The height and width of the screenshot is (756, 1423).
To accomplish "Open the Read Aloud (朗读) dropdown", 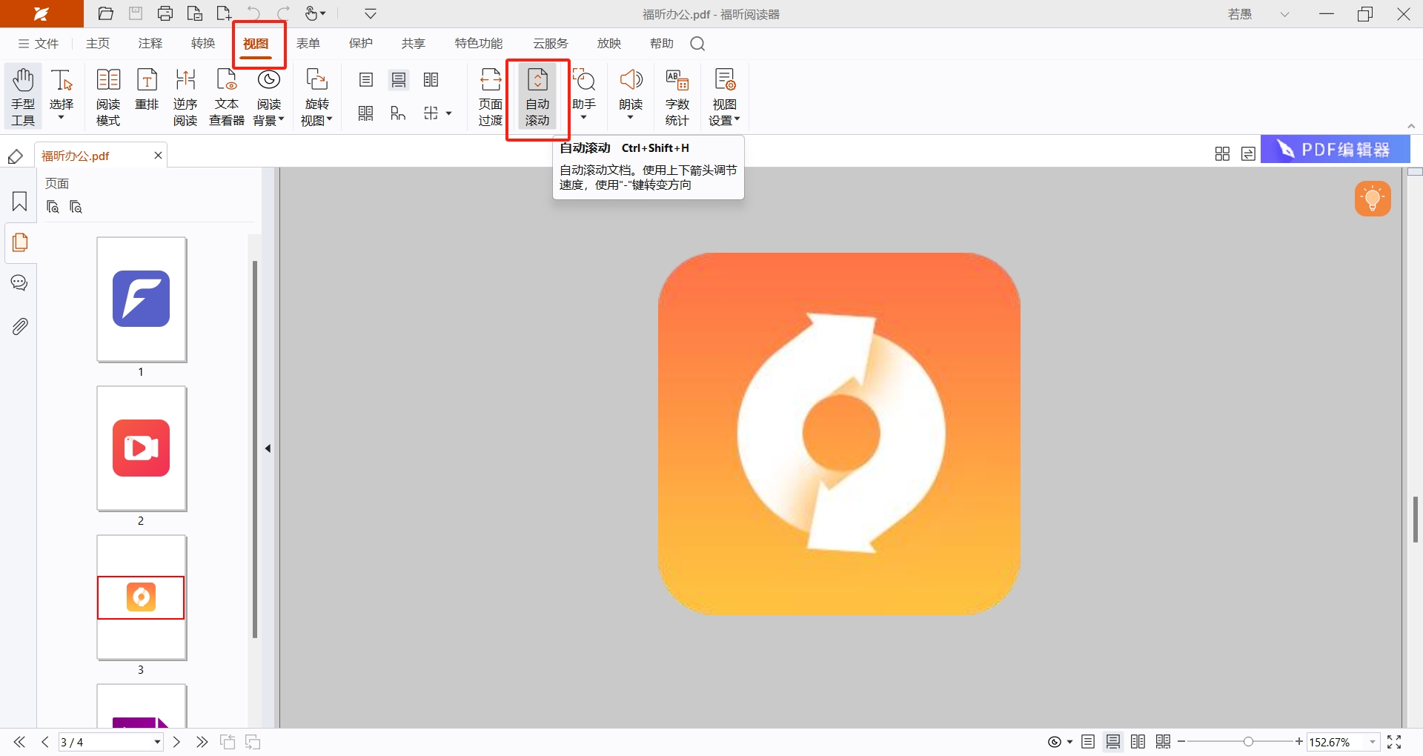I will click(x=631, y=118).
